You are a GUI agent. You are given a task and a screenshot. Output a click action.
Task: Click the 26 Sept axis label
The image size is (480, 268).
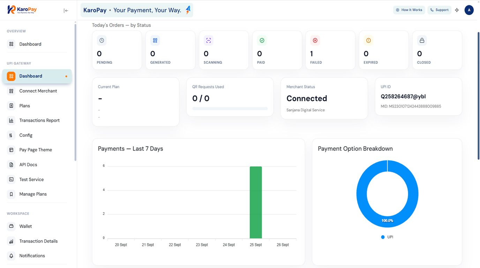[283, 245]
